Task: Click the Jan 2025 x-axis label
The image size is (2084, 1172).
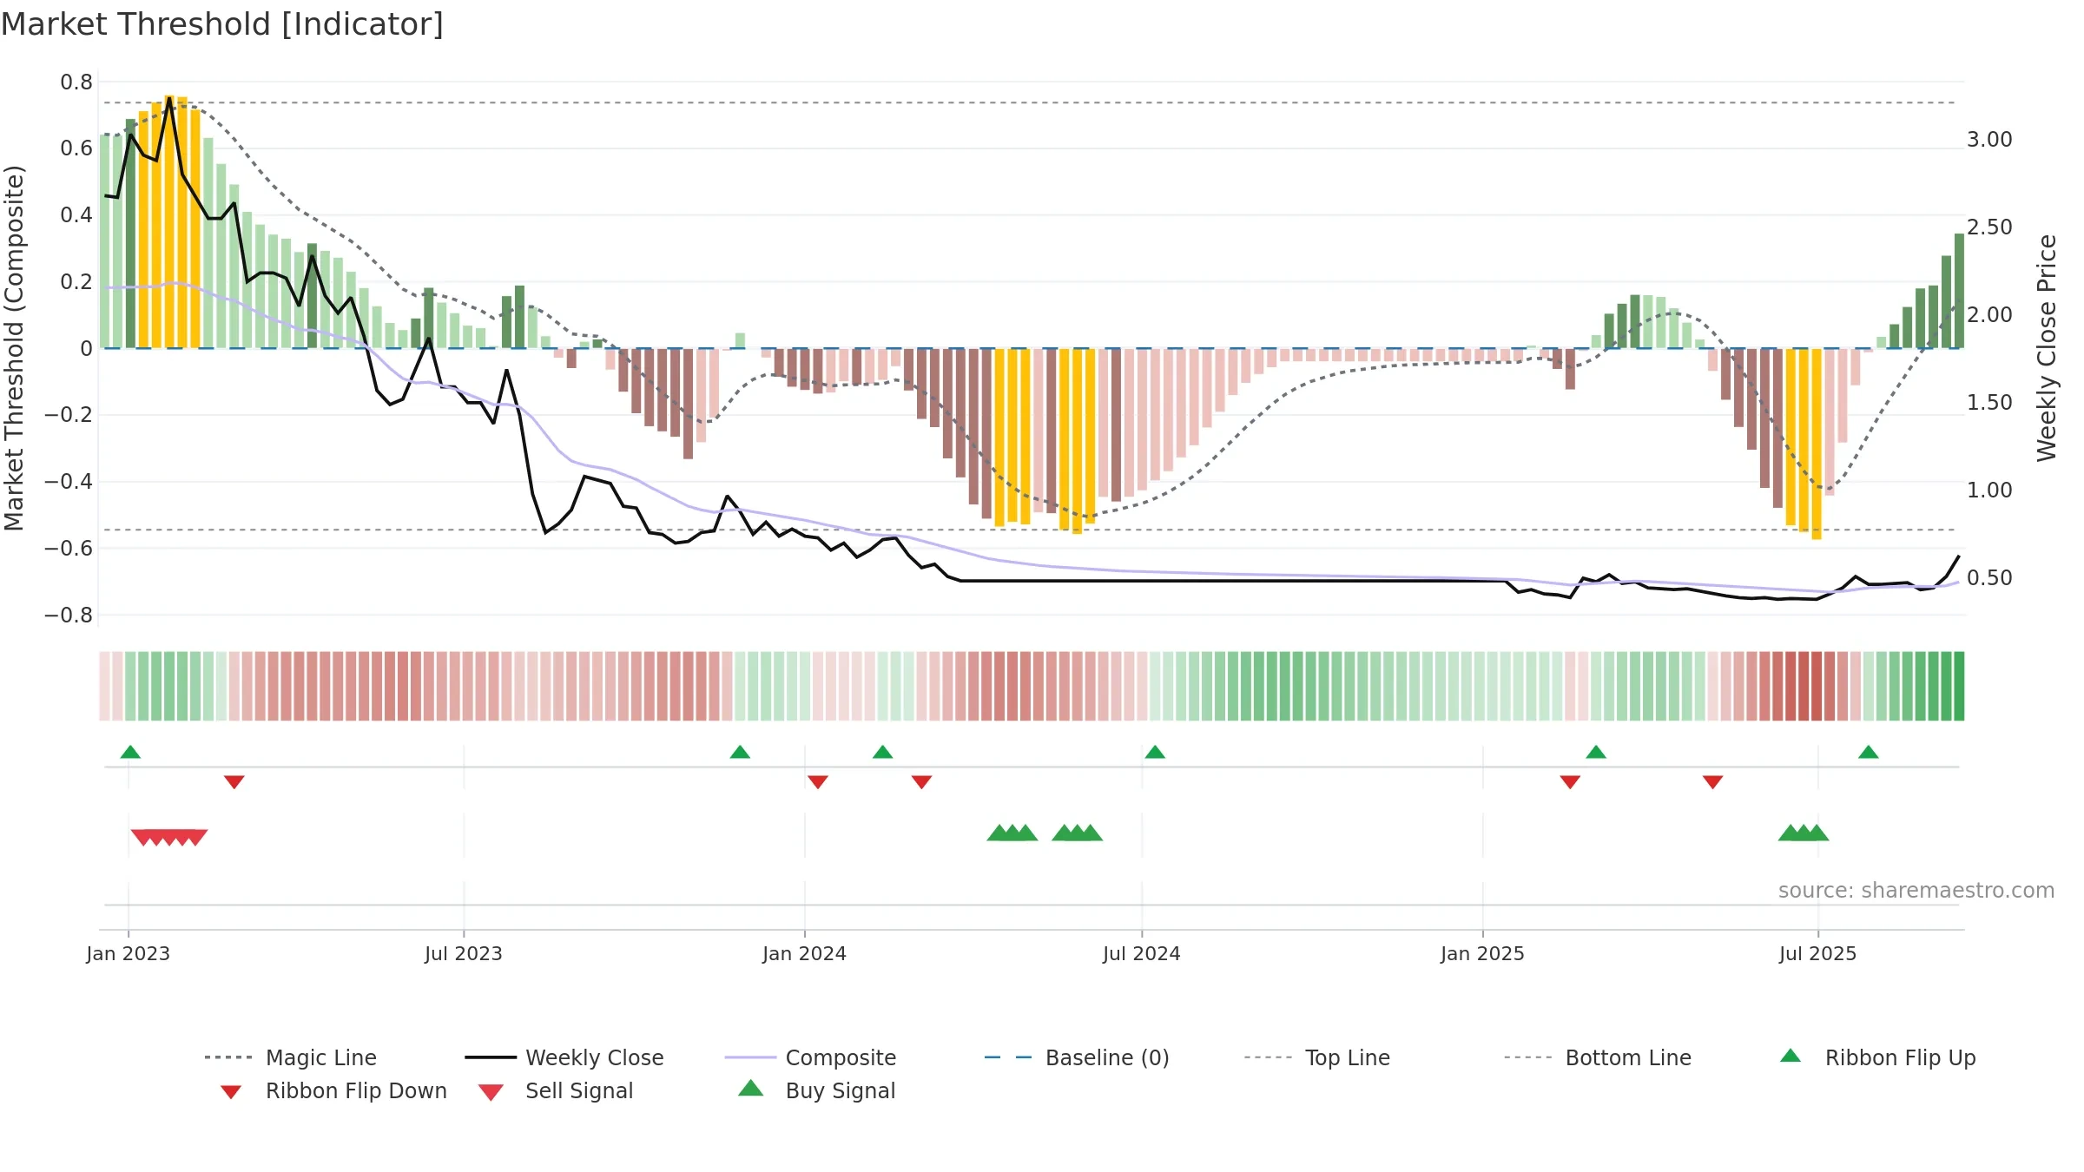Action: click(x=1483, y=954)
